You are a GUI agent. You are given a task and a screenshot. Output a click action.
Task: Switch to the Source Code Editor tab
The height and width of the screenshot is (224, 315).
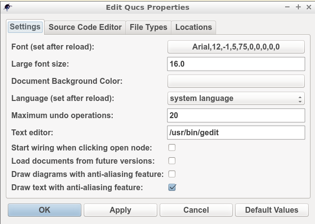click(85, 27)
